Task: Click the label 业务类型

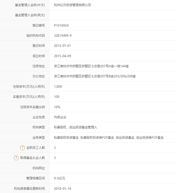Action: (x=39, y=137)
